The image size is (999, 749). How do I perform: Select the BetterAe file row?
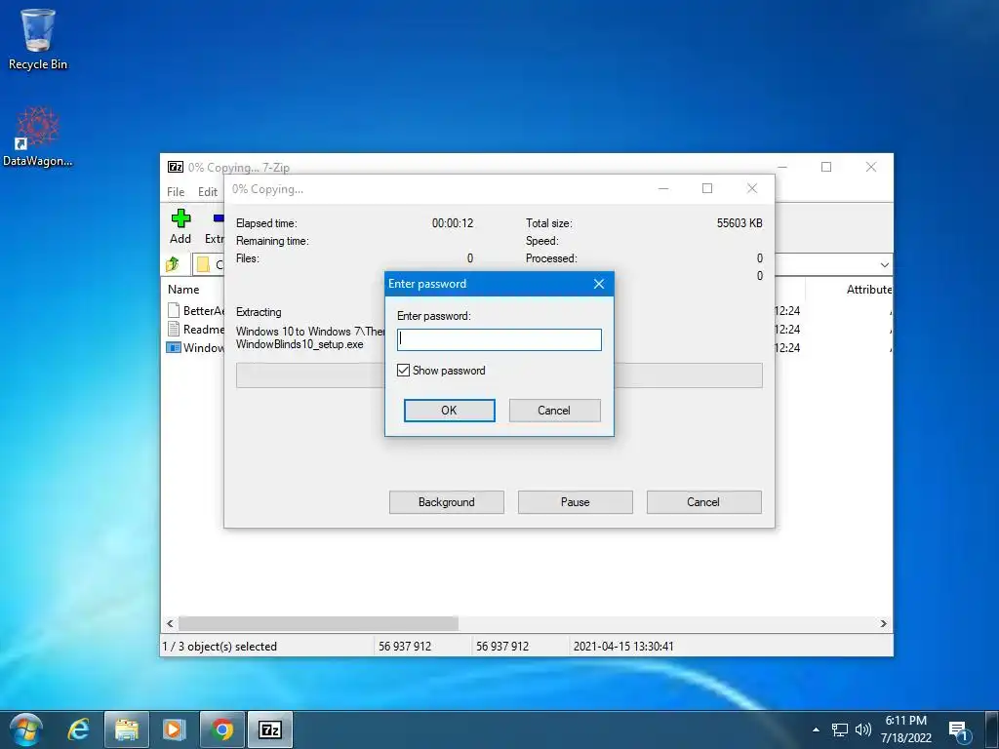(195, 311)
